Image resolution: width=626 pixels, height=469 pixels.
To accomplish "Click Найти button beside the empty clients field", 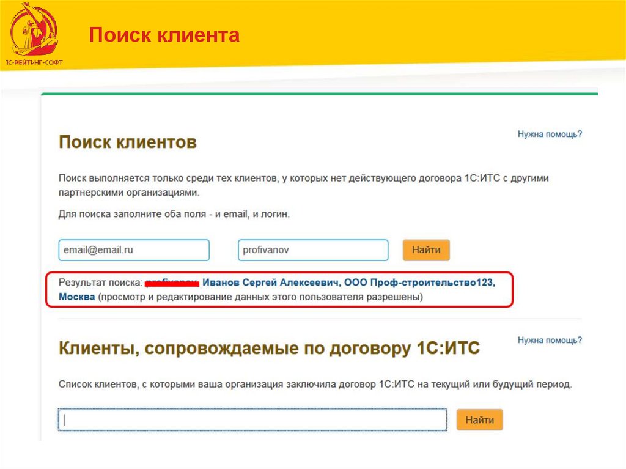I will point(479,420).
